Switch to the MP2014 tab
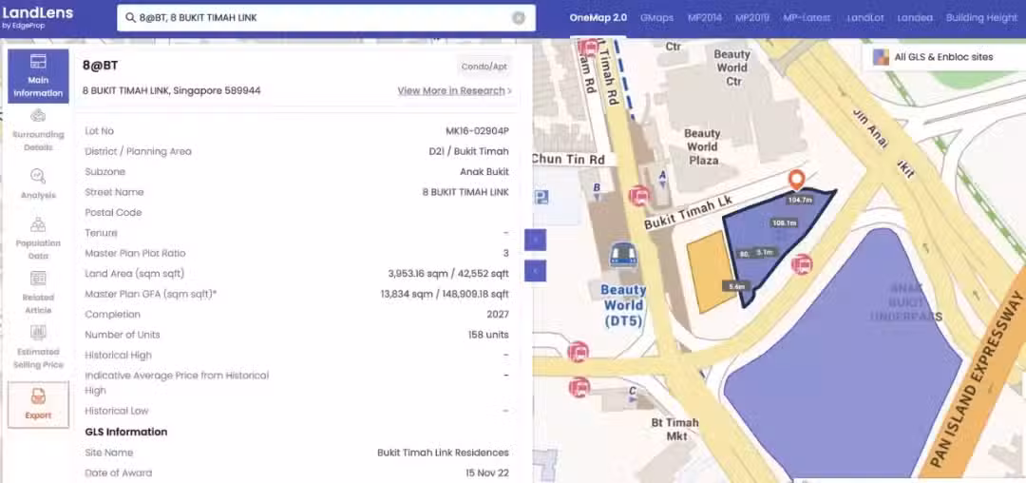Screen dimensions: 1026x483 (x=705, y=18)
